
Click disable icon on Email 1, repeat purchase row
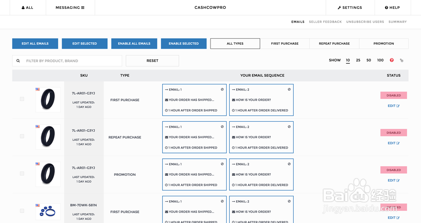click(222, 127)
